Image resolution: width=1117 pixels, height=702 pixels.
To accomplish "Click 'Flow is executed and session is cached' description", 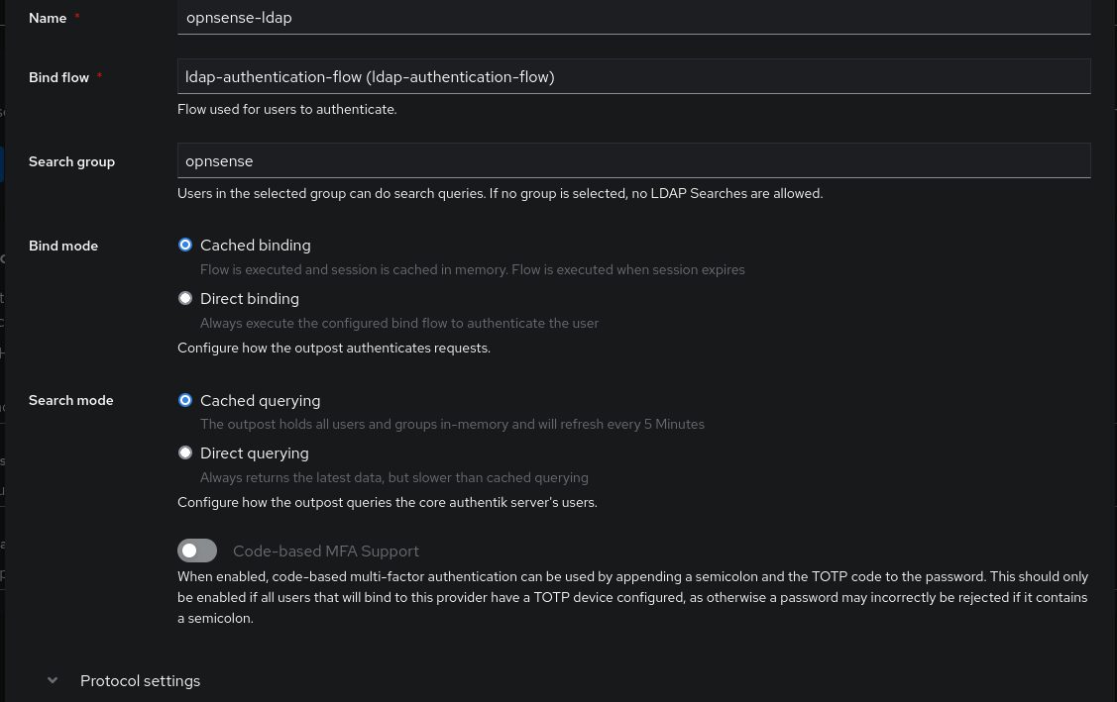I will click(473, 270).
